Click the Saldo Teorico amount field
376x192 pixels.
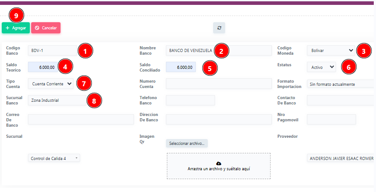coord(43,67)
